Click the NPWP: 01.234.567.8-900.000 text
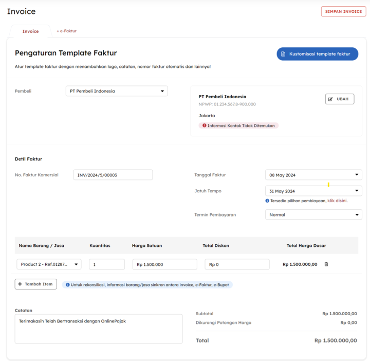This screenshot has height=361, width=370. pos(227,104)
